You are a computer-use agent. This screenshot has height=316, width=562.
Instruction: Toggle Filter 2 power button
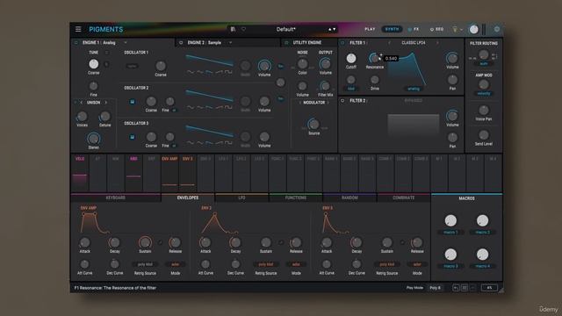click(x=342, y=101)
